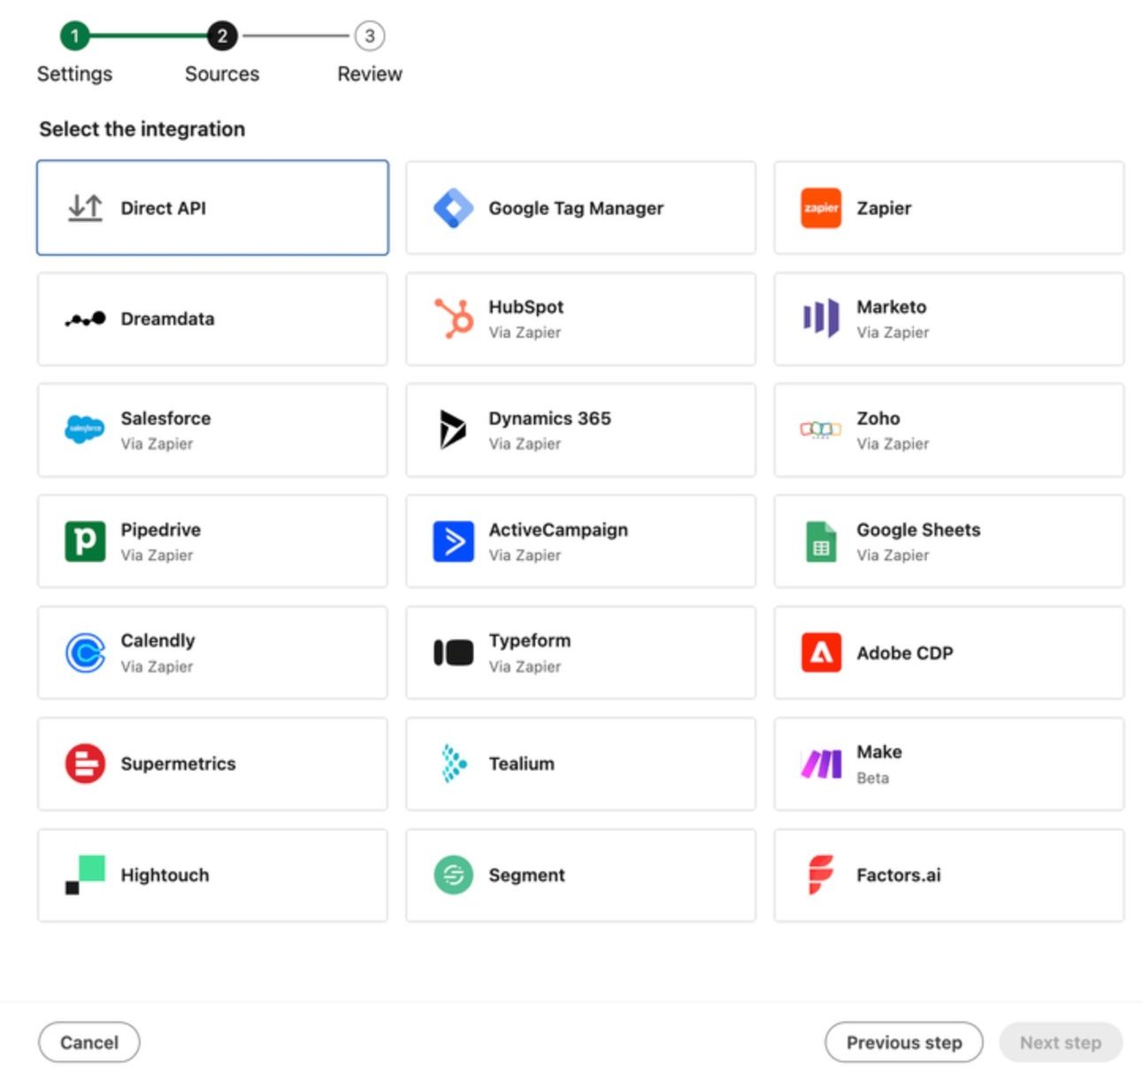Click the red Factors.ai logo
The image size is (1143, 1075).
[x=821, y=874]
